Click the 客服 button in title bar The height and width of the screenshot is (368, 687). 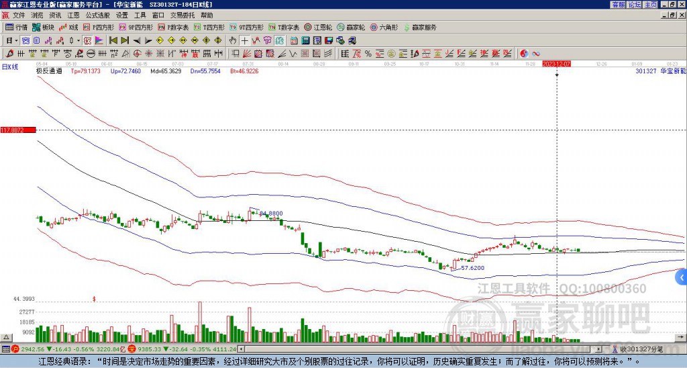(619, 5)
